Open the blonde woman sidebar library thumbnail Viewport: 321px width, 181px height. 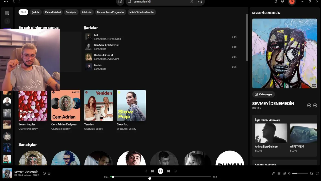tap(7, 159)
